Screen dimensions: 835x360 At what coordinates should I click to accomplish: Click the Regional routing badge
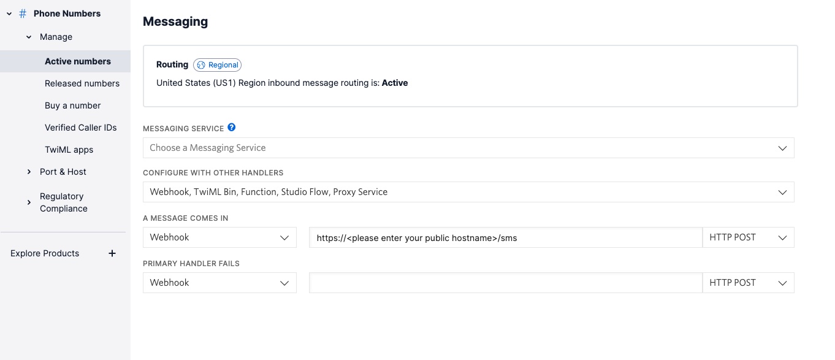click(x=217, y=65)
